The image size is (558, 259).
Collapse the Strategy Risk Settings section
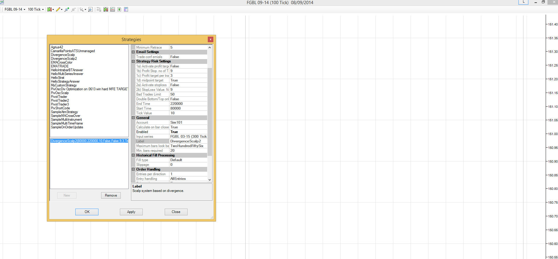point(133,61)
